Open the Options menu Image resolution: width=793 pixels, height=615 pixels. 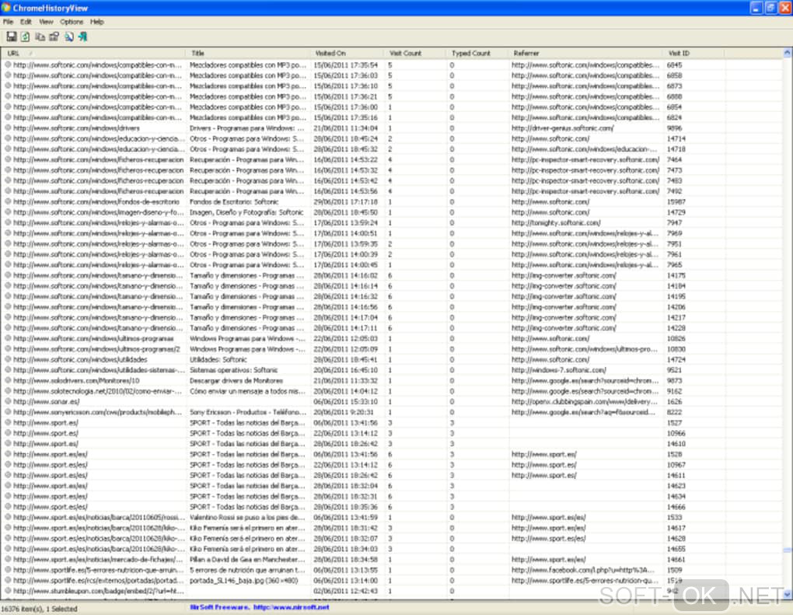72,22
